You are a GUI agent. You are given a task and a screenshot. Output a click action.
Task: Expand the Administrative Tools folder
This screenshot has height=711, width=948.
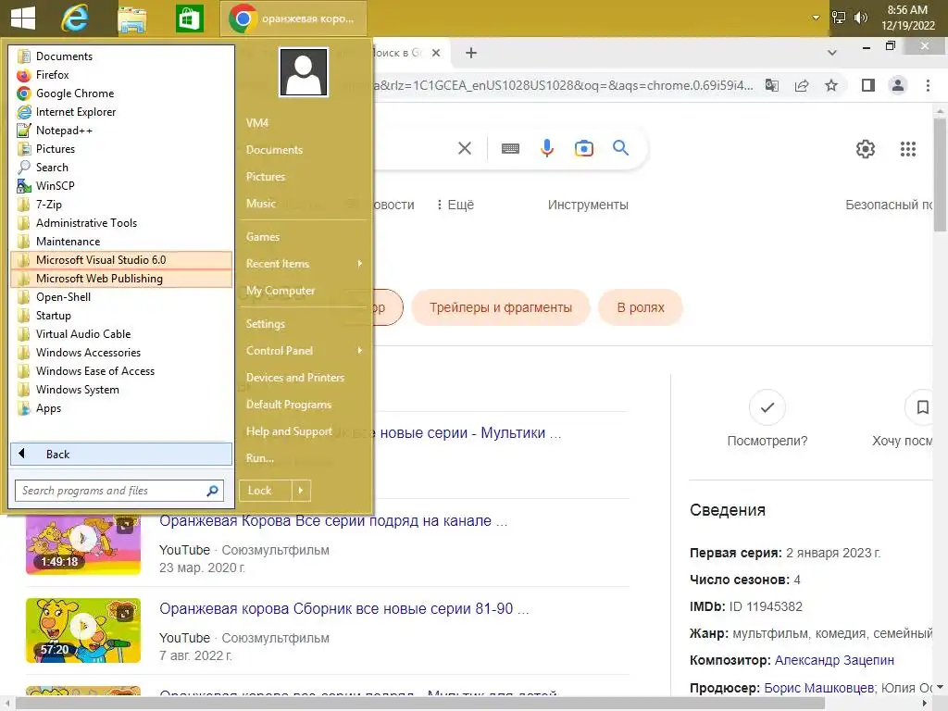pos(121,223)
